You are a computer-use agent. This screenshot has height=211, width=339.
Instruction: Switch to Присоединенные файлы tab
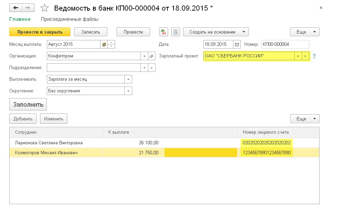click(70, 19)
